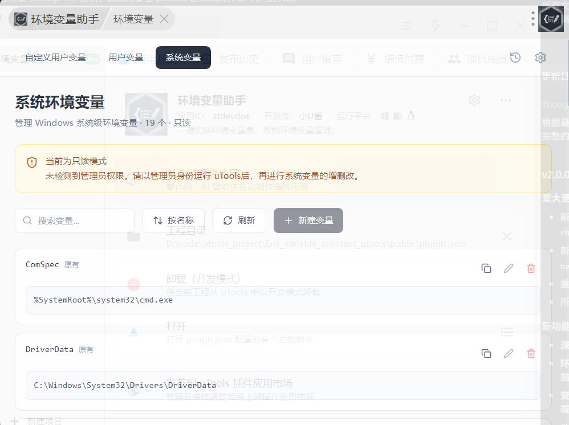Select the 系统变量 tab
Viewport: 569px width, 425px height.
(x=183, y=58)
